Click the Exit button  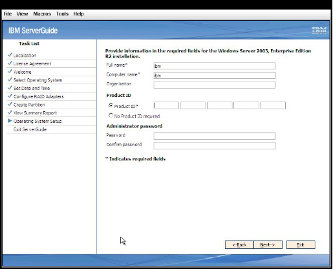pyautogui.click(x=301, y=245)
